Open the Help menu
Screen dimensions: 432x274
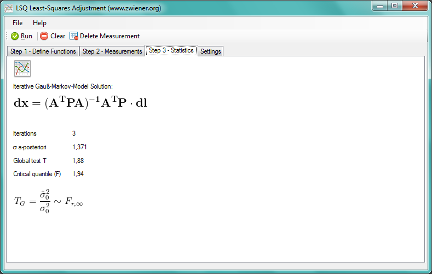(39, 23)
